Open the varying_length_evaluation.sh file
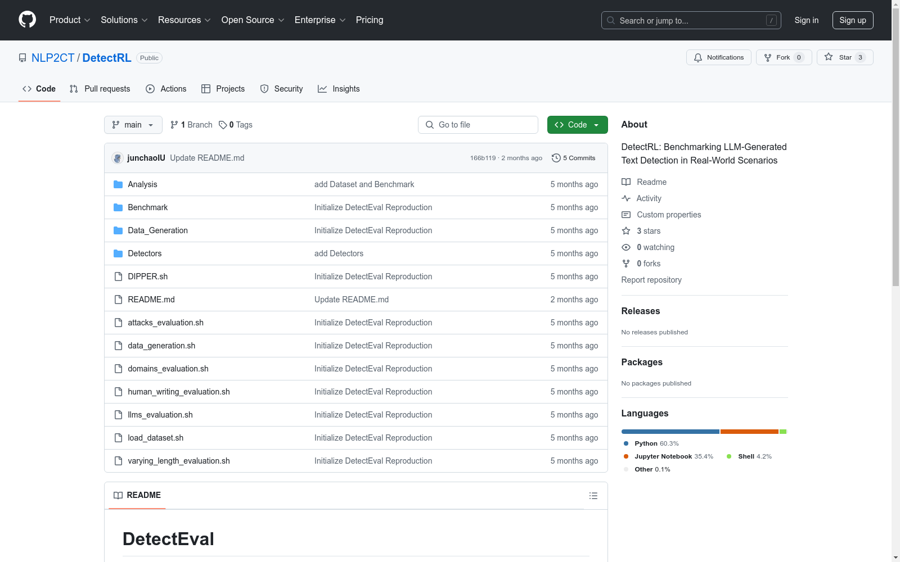This screenshot has height=562, width=900. pyautogui.click(x=179, y=461)
